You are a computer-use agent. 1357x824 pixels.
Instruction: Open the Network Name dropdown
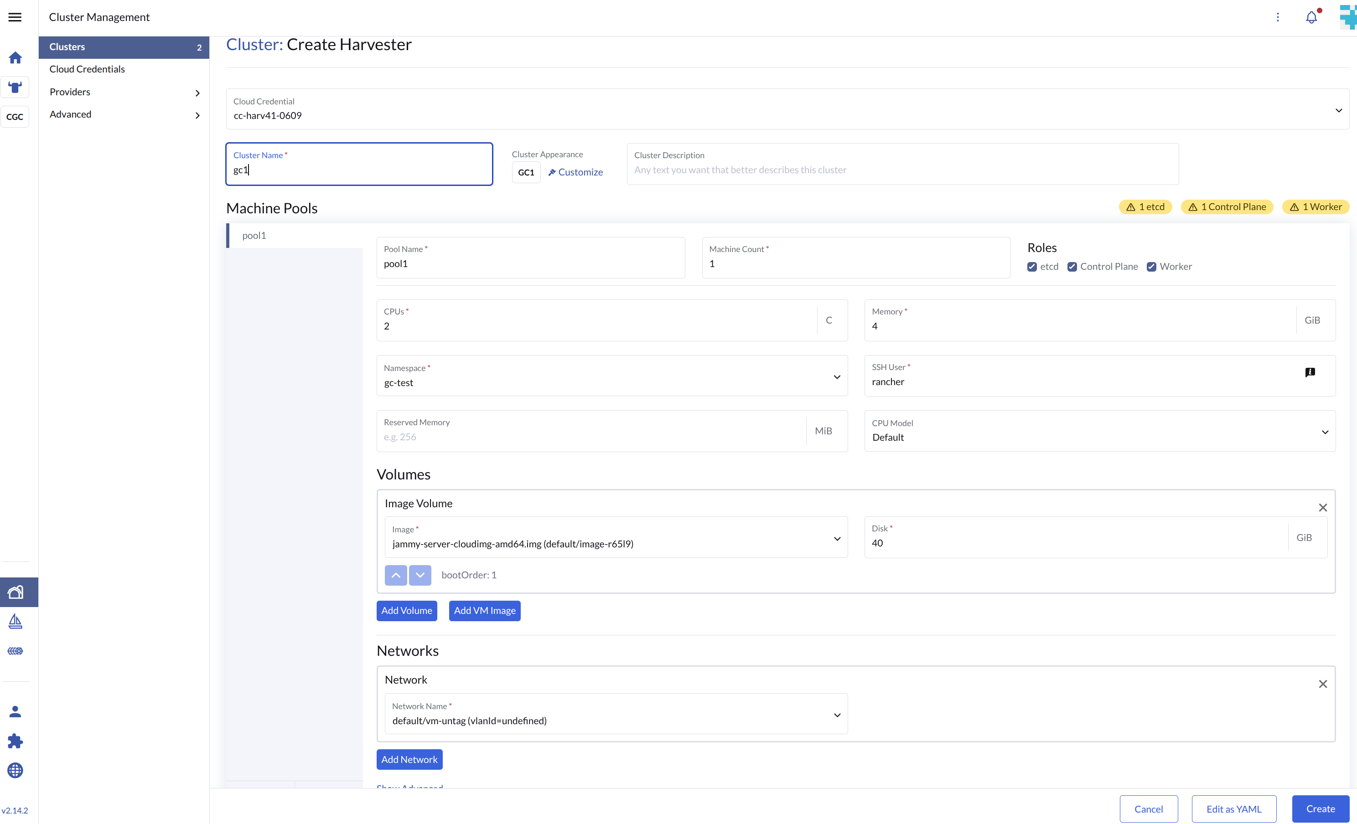pos(616,714)
